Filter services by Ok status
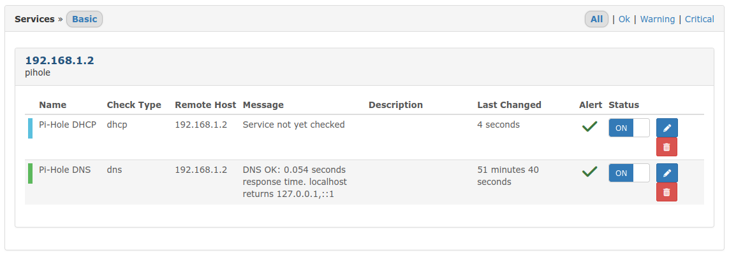Image resolution: width=729 pixels, height=258 pixels. pos(624,19)
